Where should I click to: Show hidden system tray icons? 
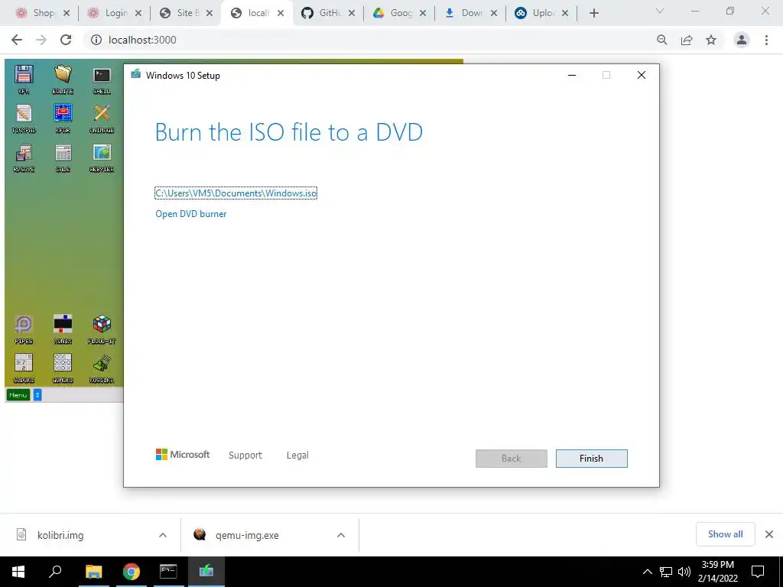coord(647,572)
